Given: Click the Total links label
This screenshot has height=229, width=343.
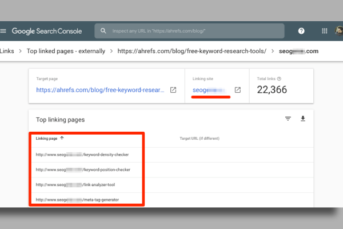Looking at the screenshot, I should click(x=266, y=78).
